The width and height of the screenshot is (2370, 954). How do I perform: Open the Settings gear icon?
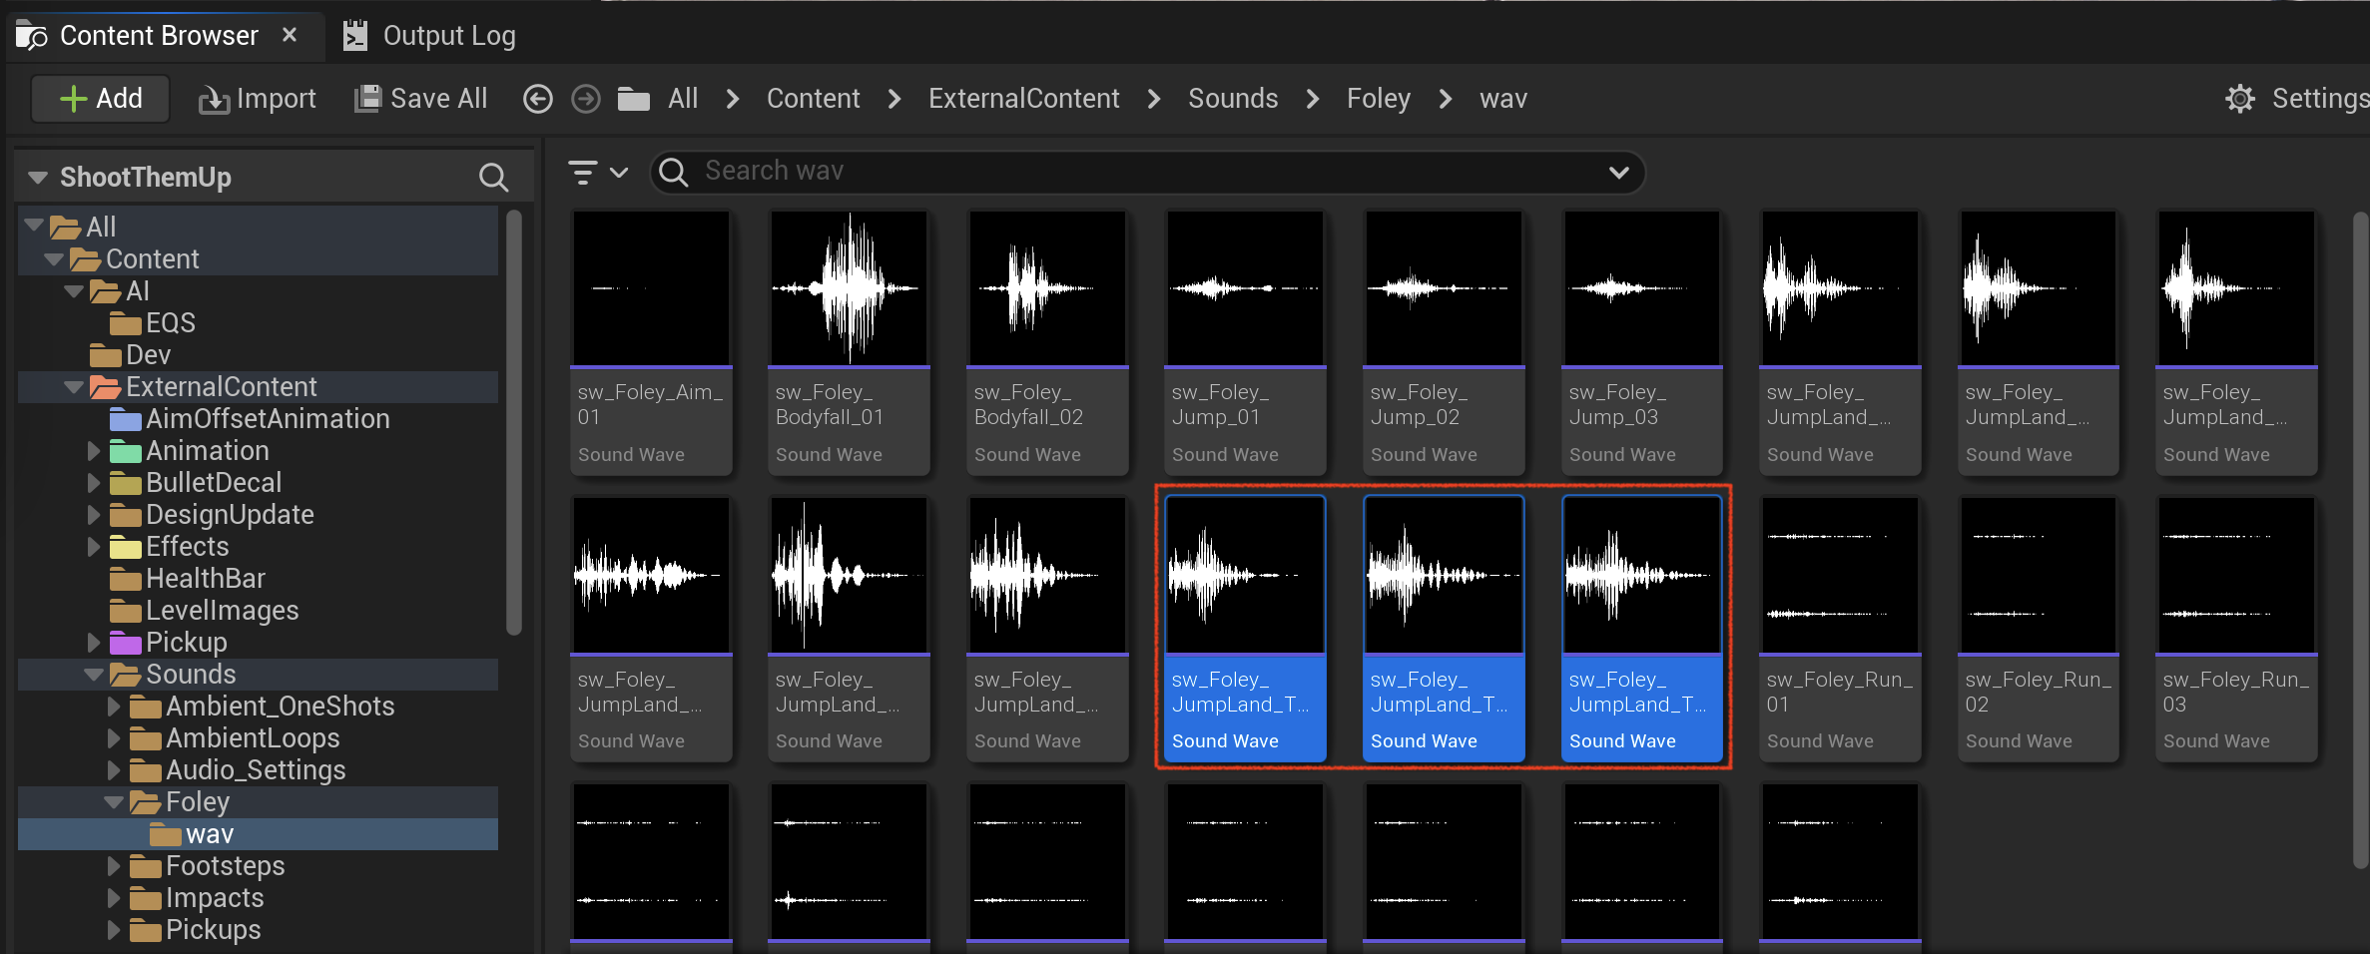coord(2240,99)
